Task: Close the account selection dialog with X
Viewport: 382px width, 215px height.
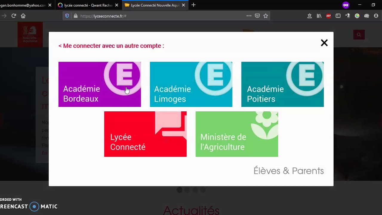Action: [x=324, y=43]
